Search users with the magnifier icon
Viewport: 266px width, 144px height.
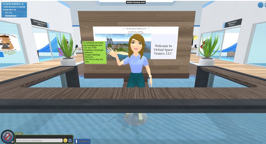(x=23, y=4)
